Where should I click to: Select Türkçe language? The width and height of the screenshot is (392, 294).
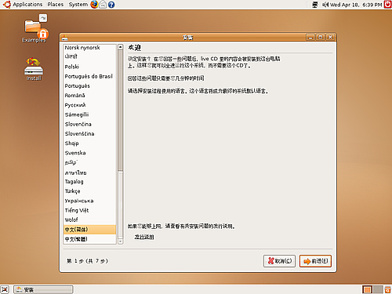pos(89,191)
